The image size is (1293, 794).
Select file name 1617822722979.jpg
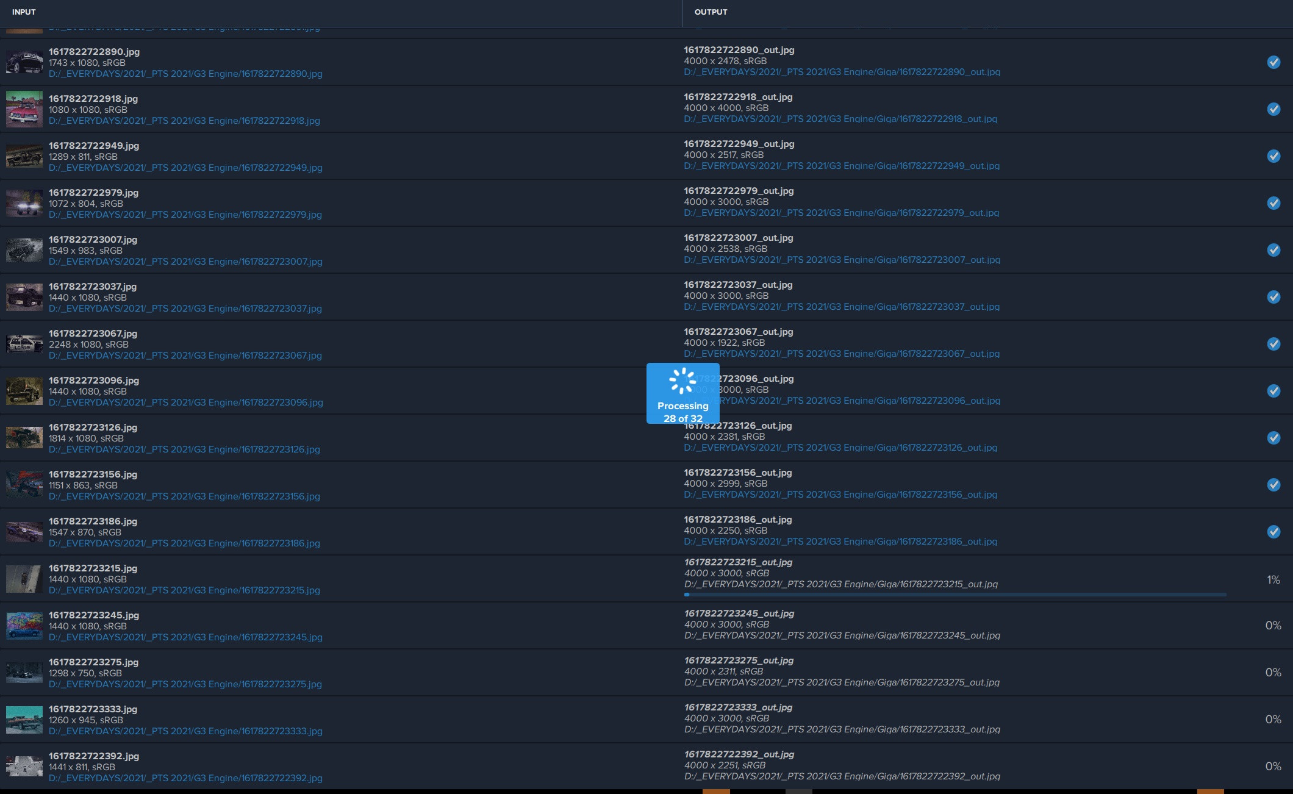click(x=93, y=193)
